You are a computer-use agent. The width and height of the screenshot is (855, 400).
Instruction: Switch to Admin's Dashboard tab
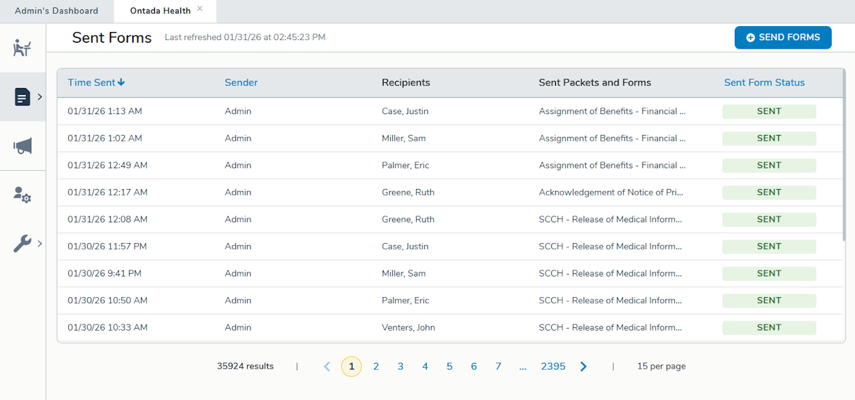click(56, 11)
